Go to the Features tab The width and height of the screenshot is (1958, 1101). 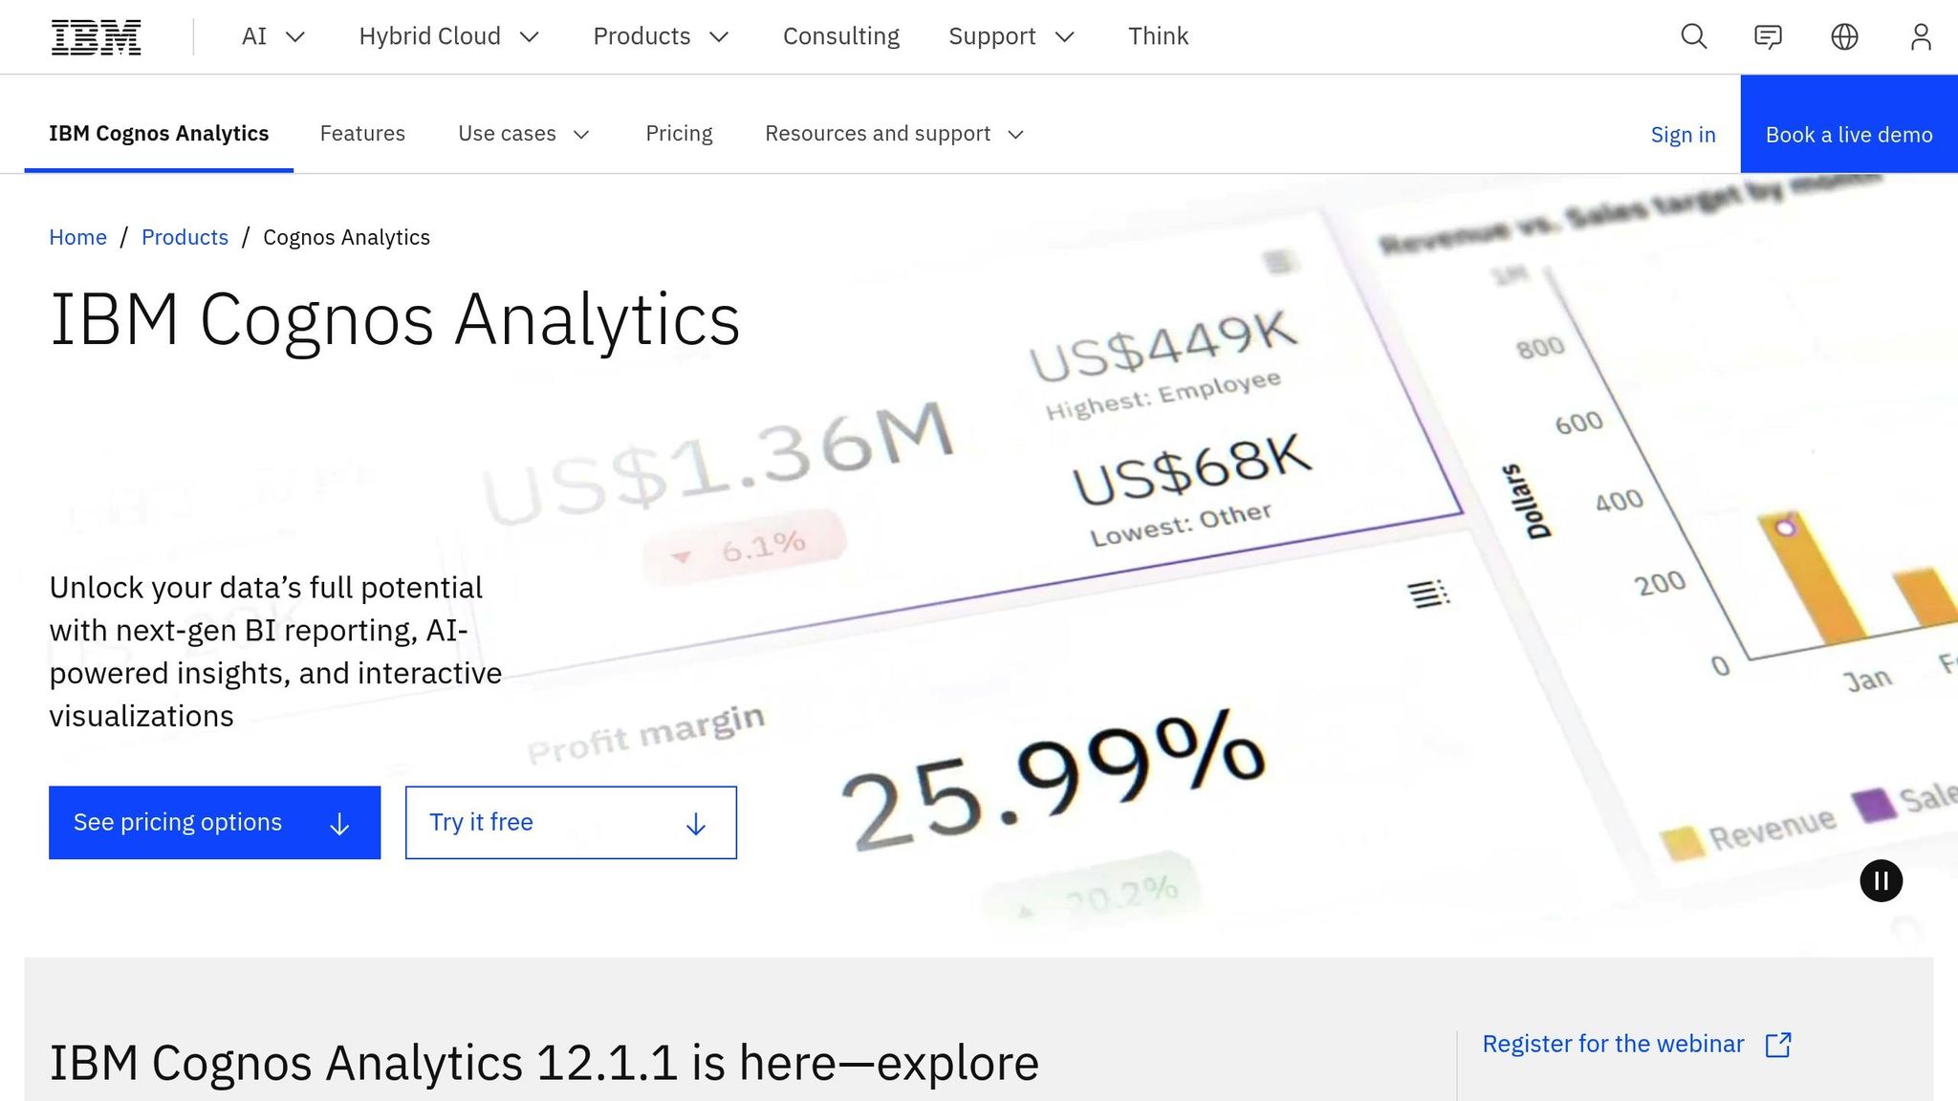362,134
